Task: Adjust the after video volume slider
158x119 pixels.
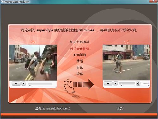Action: (x=145, y=84)
